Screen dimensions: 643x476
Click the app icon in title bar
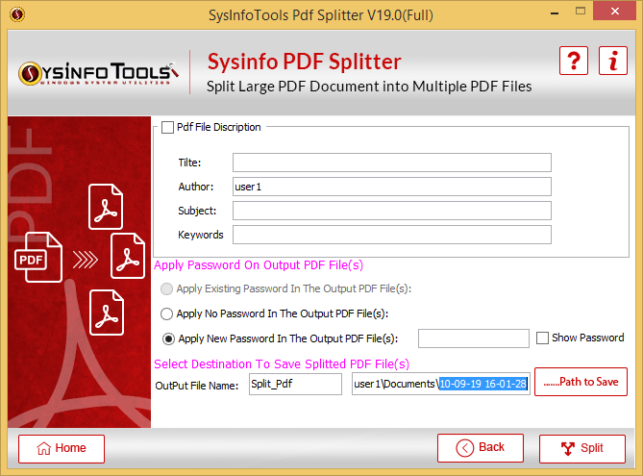[17, 14]
